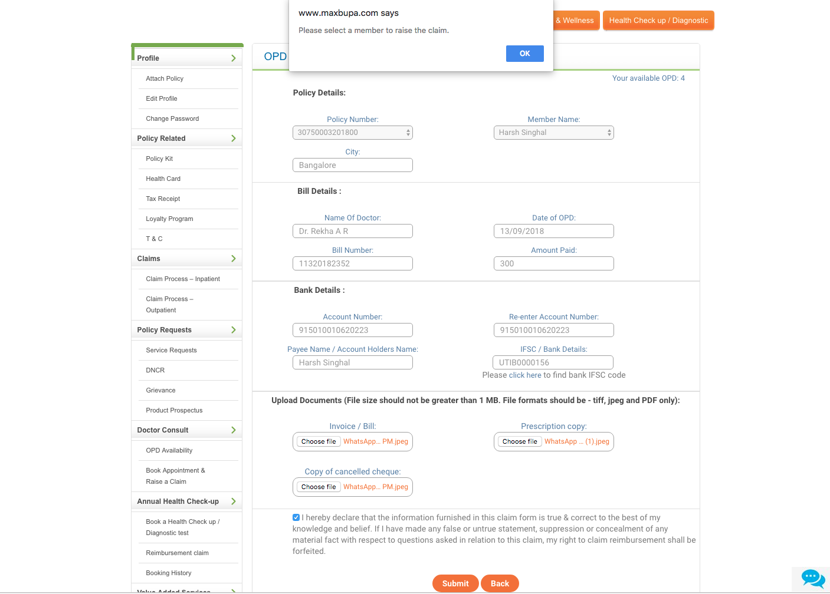Open Health Check up / Diagnostic tab

[x=658, y=21]
